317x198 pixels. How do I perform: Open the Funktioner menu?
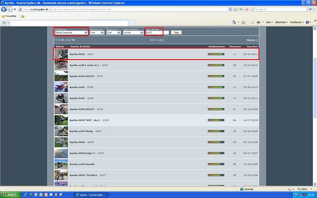coord(297,22)
